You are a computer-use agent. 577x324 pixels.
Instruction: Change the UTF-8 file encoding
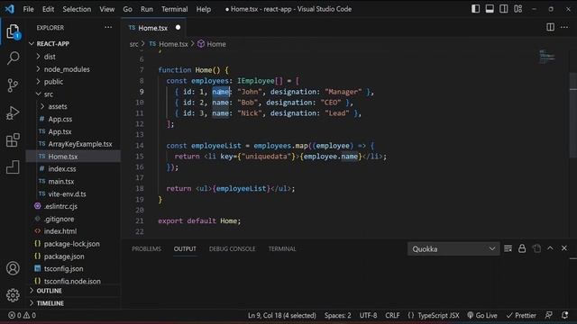(368, 315)
